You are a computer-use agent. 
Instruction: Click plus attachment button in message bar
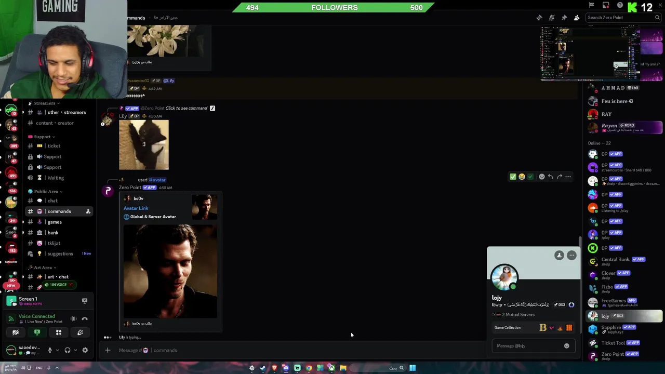click(108, 350)
